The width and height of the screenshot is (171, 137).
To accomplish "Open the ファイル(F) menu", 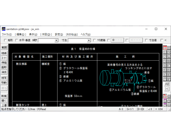I will point(7,35).
